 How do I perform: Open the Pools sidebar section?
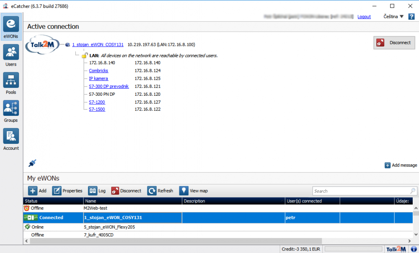pos(11,83)
